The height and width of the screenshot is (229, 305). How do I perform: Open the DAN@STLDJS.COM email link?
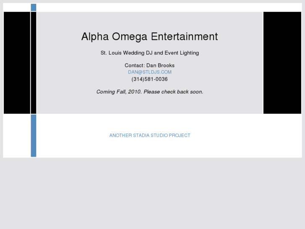coord(150,72)
